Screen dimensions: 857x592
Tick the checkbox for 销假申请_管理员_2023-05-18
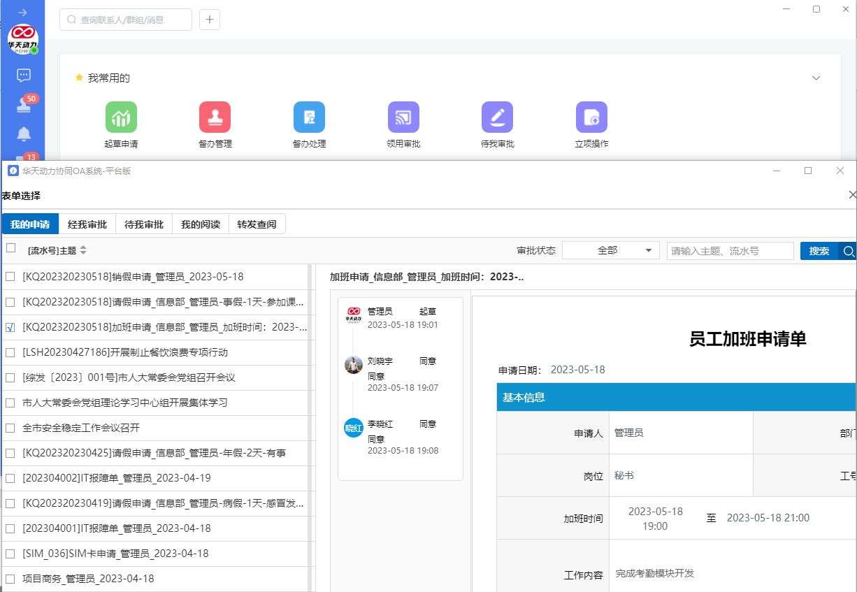[x=10, y=277]
